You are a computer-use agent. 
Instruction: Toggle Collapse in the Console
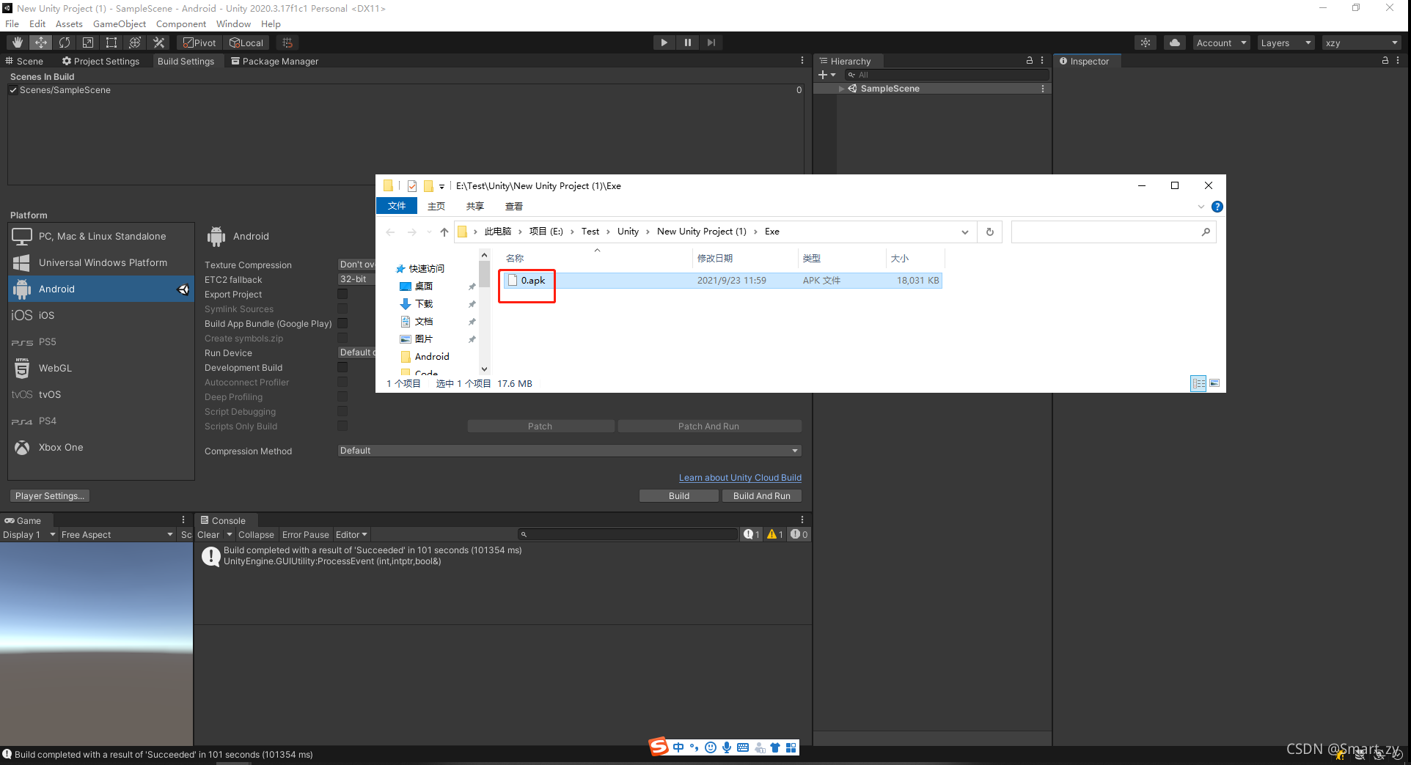[256, 534]
